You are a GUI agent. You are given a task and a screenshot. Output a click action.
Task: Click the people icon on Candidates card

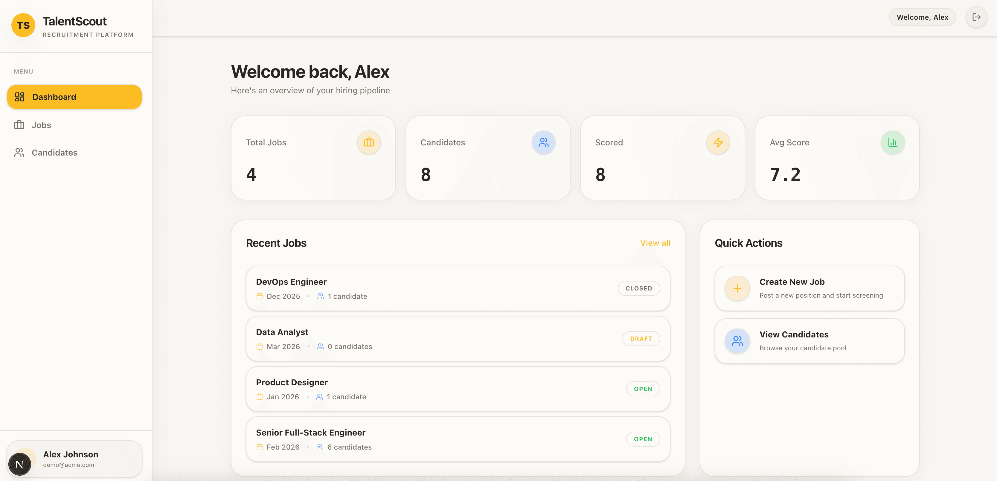543,142
